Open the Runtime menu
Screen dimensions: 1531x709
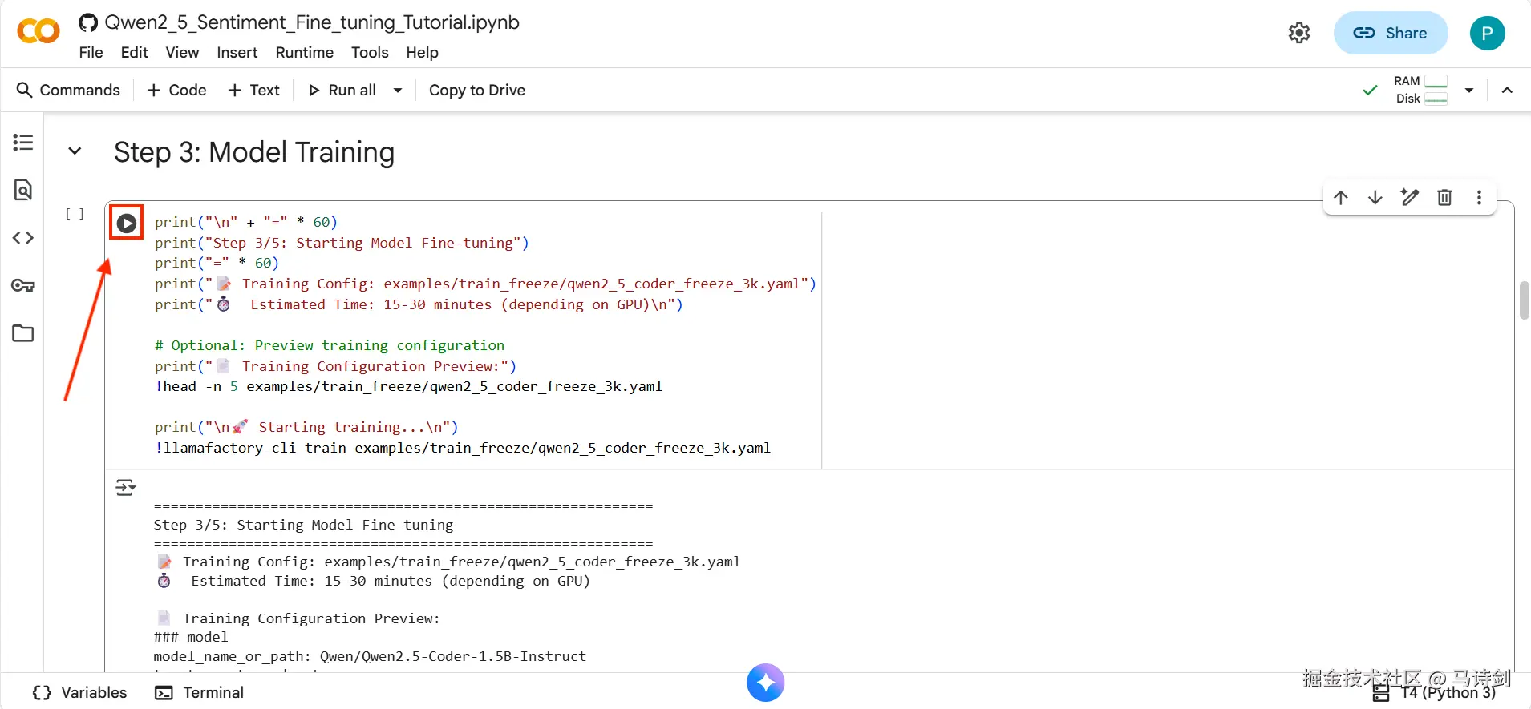pos(304,52)
